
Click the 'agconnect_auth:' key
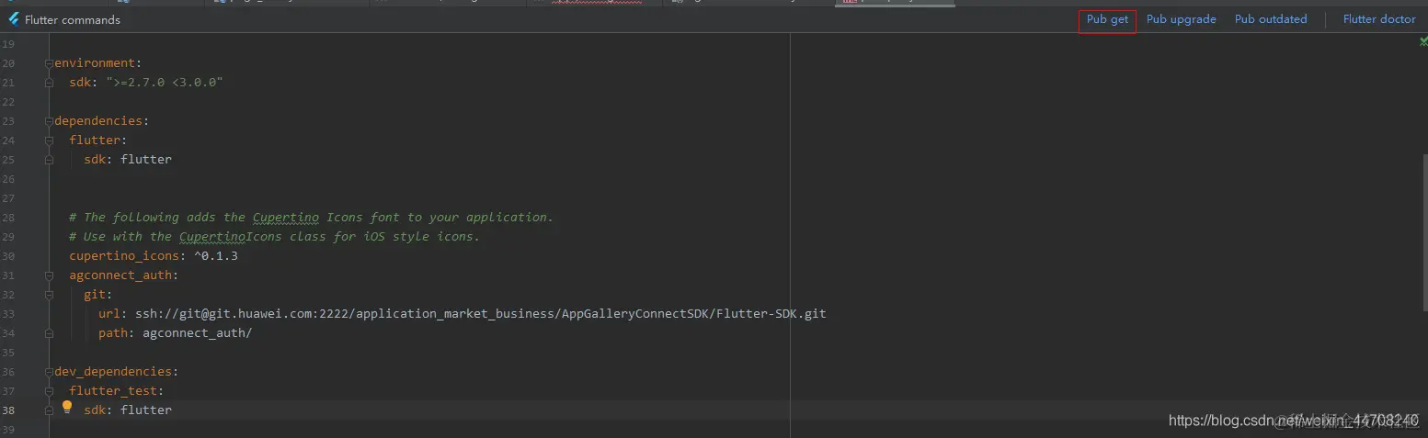[x=124, y=275]
